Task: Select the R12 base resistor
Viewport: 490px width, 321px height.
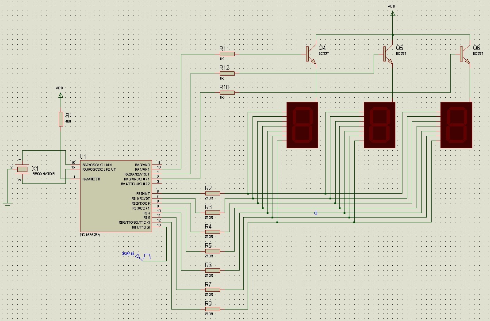Action: (227, 73)
